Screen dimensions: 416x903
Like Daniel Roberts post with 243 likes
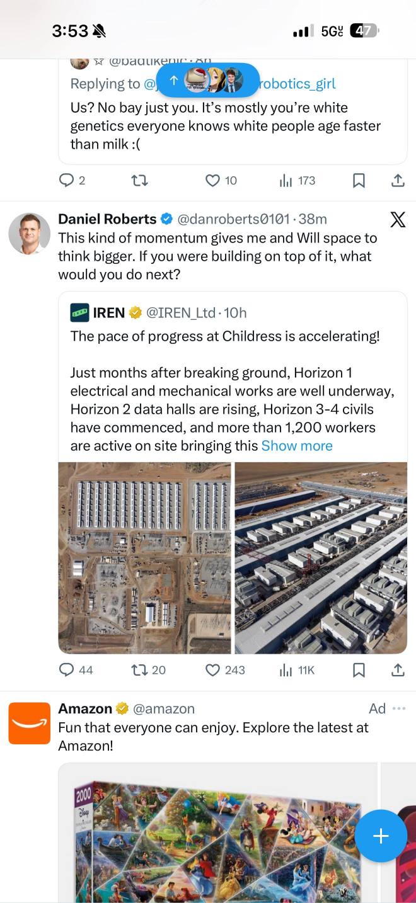pyautogui.click(x=225, y=670)
